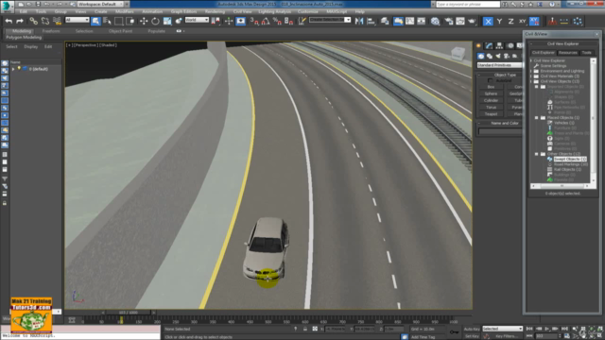Select Scene Settings in Civil View Explorer

click(x=553, y=66)
